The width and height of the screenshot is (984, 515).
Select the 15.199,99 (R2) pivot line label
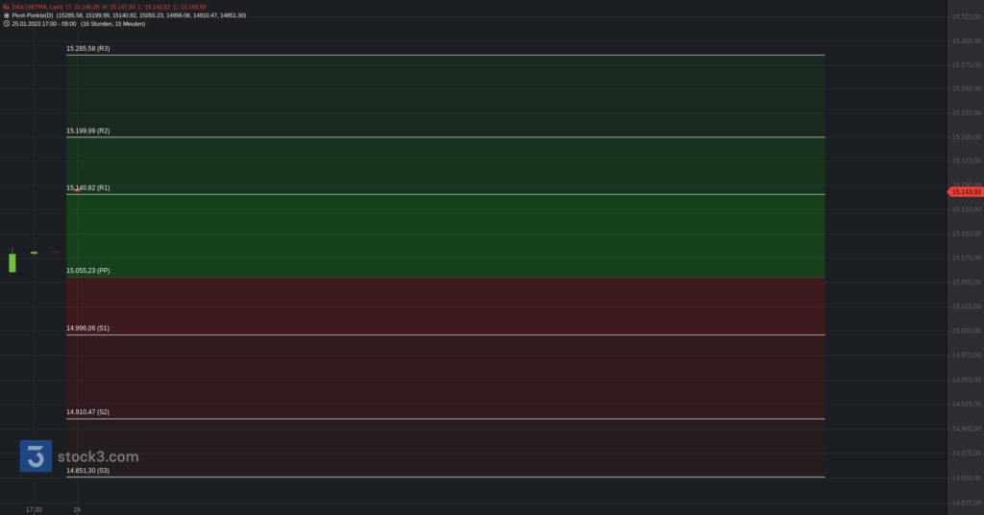pyautogui.click(x=87, y=131)
